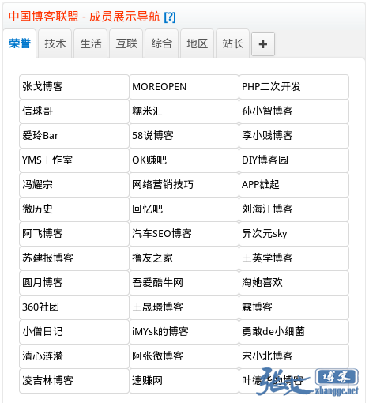This screenshot has width=369, height=403.
Task: Select the active 荣誉 tab
Action: pos(20,43)
